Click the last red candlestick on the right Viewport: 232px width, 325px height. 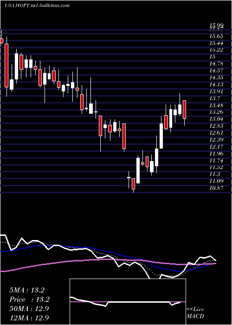tap(184, 110)
